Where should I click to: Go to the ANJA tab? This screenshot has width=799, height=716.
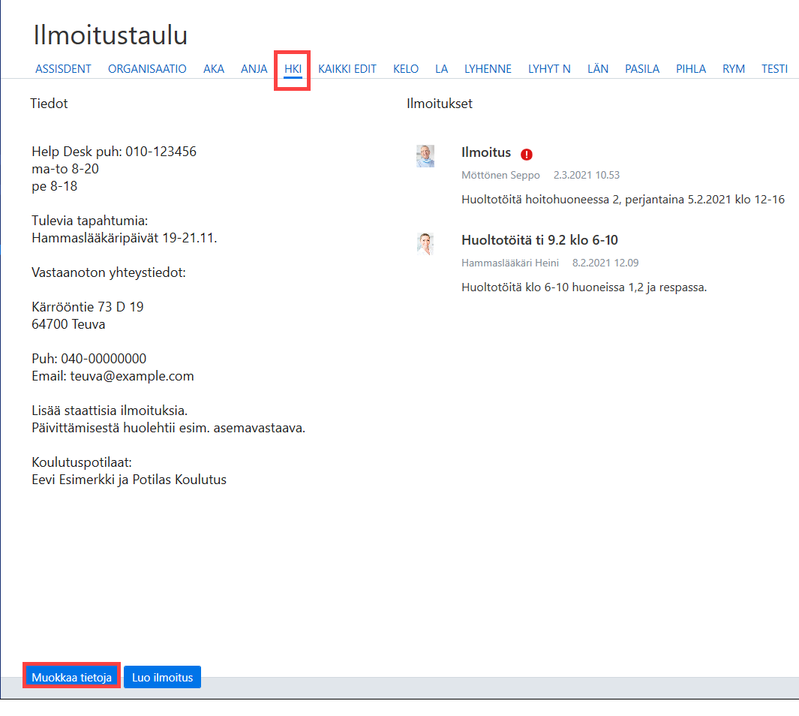(x=254, y=69)
